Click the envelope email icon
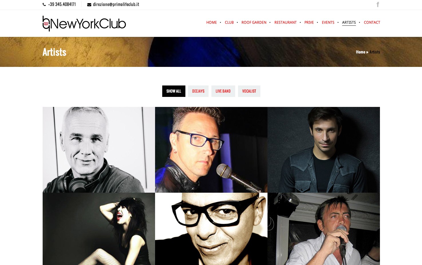 [89, 5]
